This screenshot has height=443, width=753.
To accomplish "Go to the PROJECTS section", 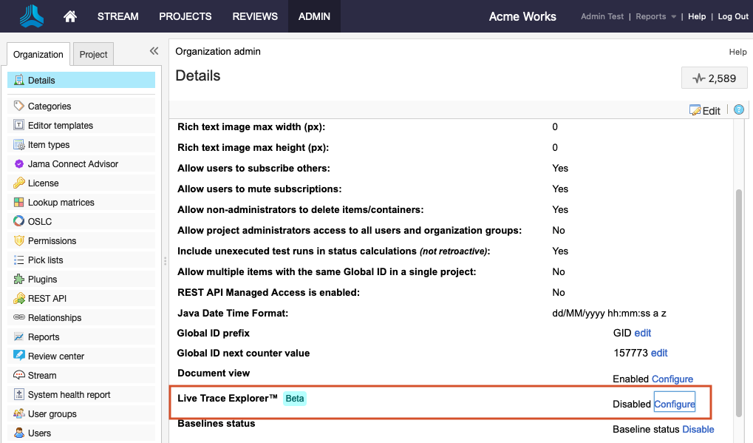I will pyautogui.click(x=185, y=16).
